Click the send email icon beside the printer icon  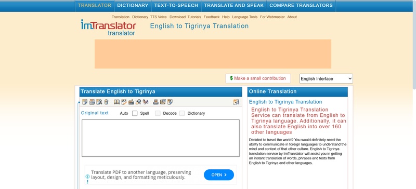click(x=163, y=102)
